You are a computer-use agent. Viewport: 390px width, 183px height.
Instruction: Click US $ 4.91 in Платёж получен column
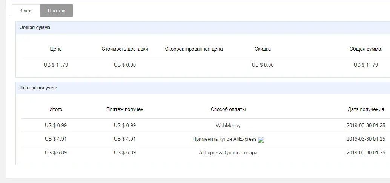point(125,139)
